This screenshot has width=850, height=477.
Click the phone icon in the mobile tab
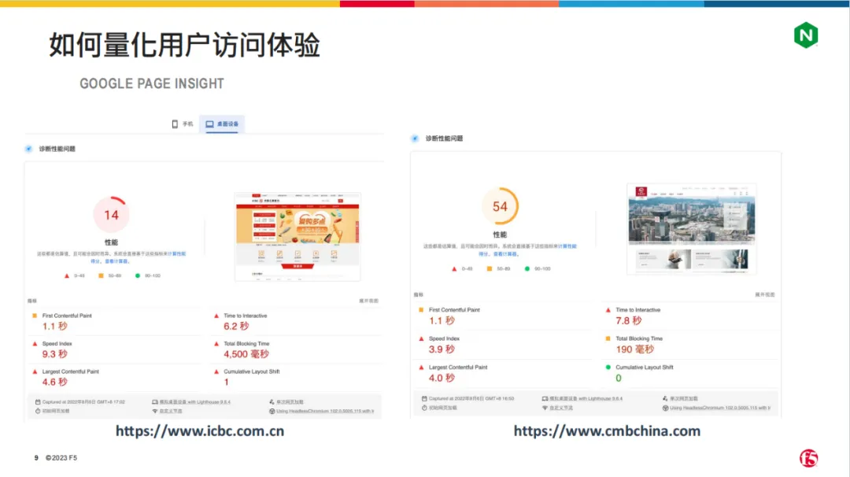pos(175,124)
